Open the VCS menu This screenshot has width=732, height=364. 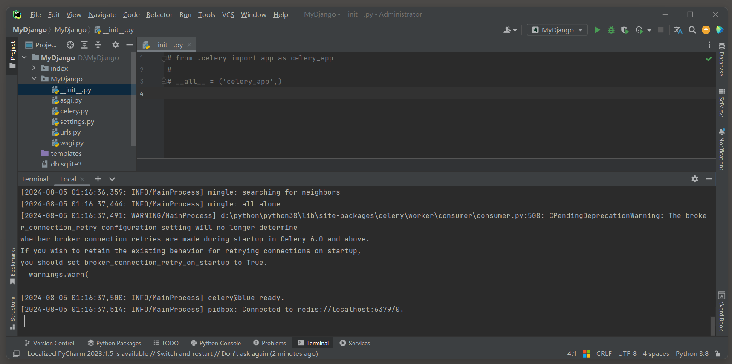228,14
